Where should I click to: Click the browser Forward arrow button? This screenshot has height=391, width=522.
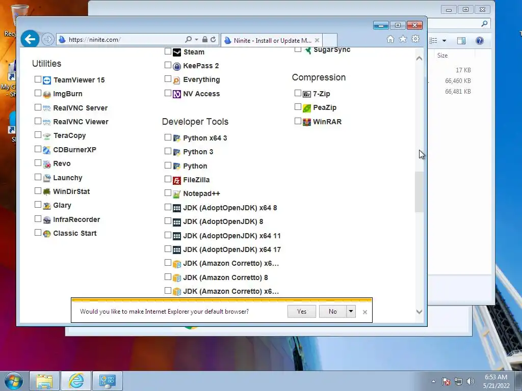(x=48, y=40)
